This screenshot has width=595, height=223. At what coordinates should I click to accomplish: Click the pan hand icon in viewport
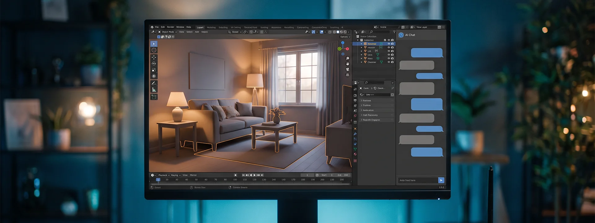347,64
